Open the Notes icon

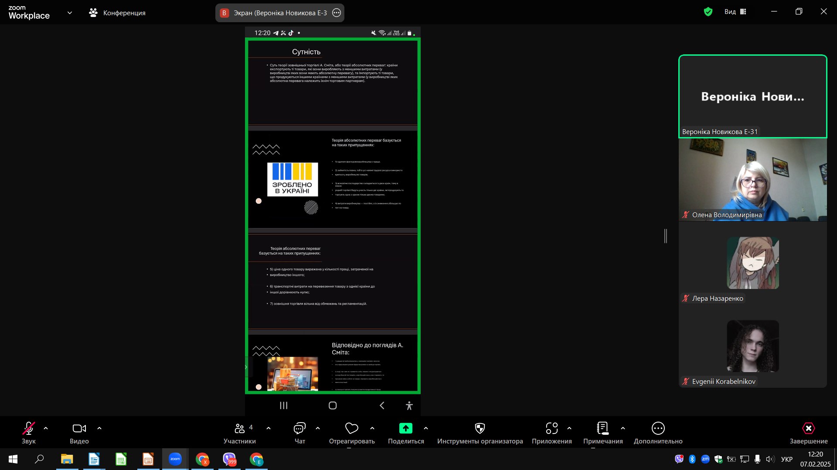(x=602, y=429)
